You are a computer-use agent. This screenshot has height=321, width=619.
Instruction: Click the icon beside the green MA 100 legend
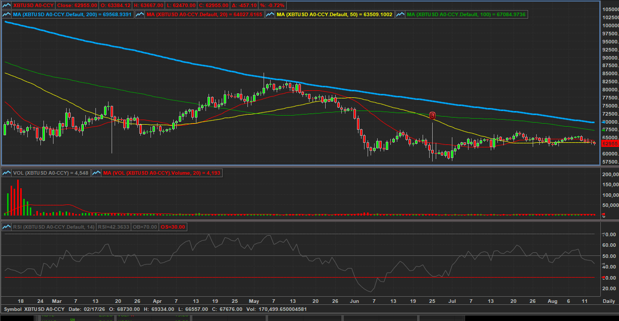[400, 15]
